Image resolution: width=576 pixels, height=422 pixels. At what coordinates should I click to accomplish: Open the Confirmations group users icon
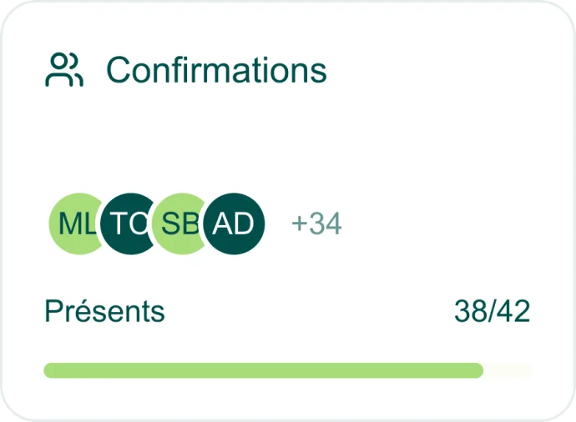pos(63,70)
